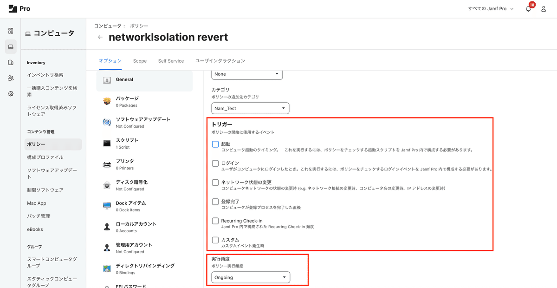Select the Computers laptop icon in rail
557x288 pixels.
tap(11, 46)
